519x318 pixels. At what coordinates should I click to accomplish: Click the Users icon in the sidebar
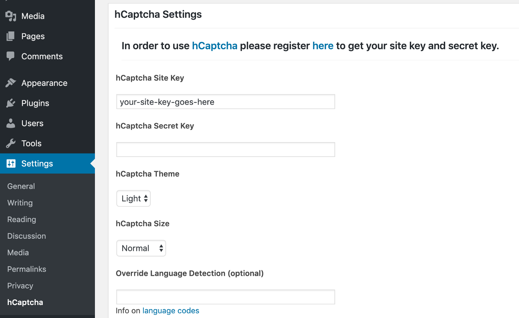pos(10,123)
